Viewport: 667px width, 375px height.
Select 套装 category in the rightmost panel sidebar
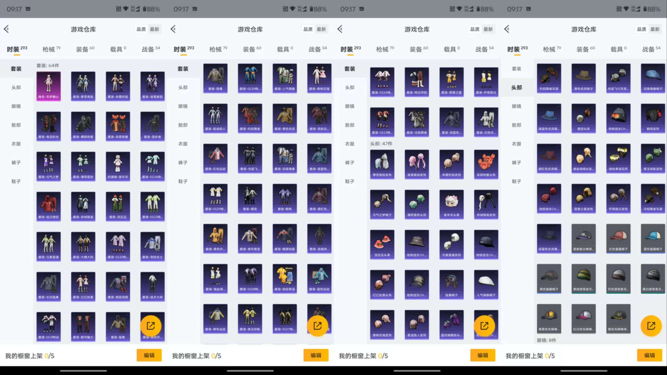pos(517,69)
